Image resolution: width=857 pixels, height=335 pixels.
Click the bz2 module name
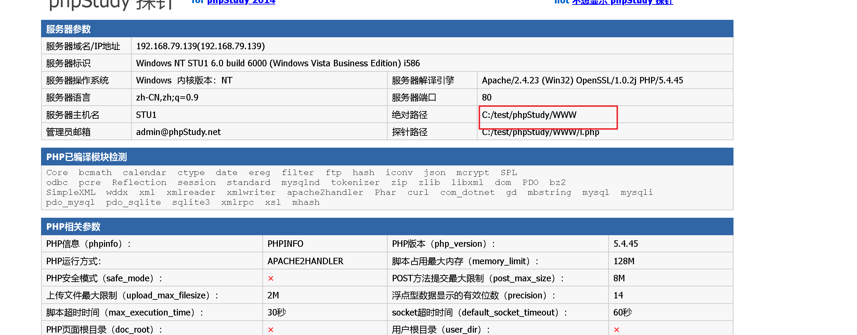point(558,183)
